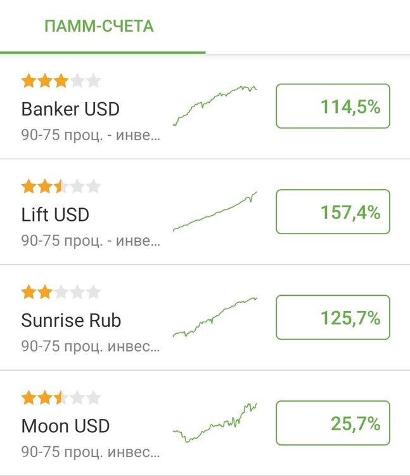View the Lift USD profit sparkline chart
The image size is (410, 476).
tap(215, 211)
